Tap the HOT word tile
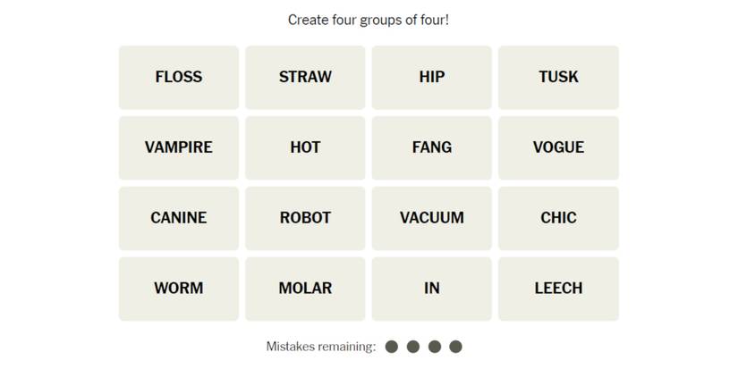Image resolution: width=738 pixels, height=369 pixels. pyautogui.click(x=305, y=147)
